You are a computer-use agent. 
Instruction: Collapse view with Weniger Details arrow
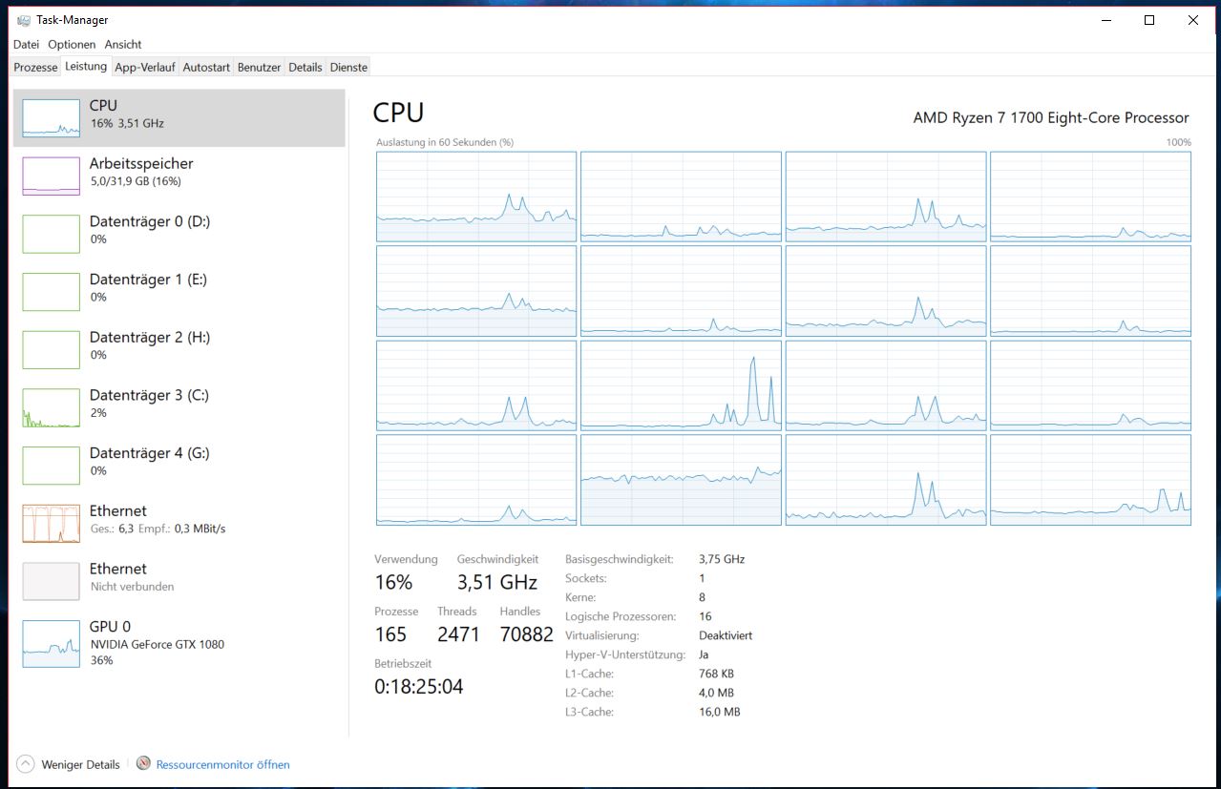pyautogui.click(x=26, y=764)
